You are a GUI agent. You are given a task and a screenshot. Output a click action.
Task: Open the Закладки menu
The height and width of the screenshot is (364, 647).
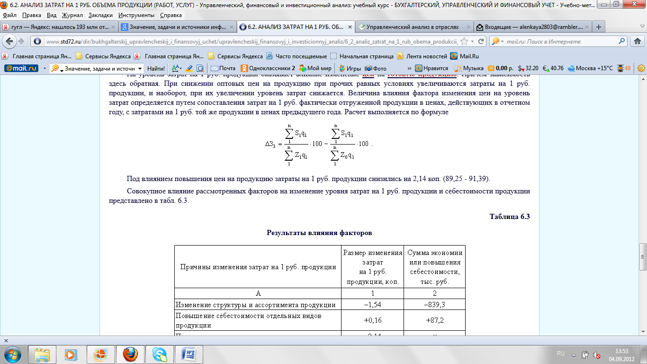click(100, 15)
